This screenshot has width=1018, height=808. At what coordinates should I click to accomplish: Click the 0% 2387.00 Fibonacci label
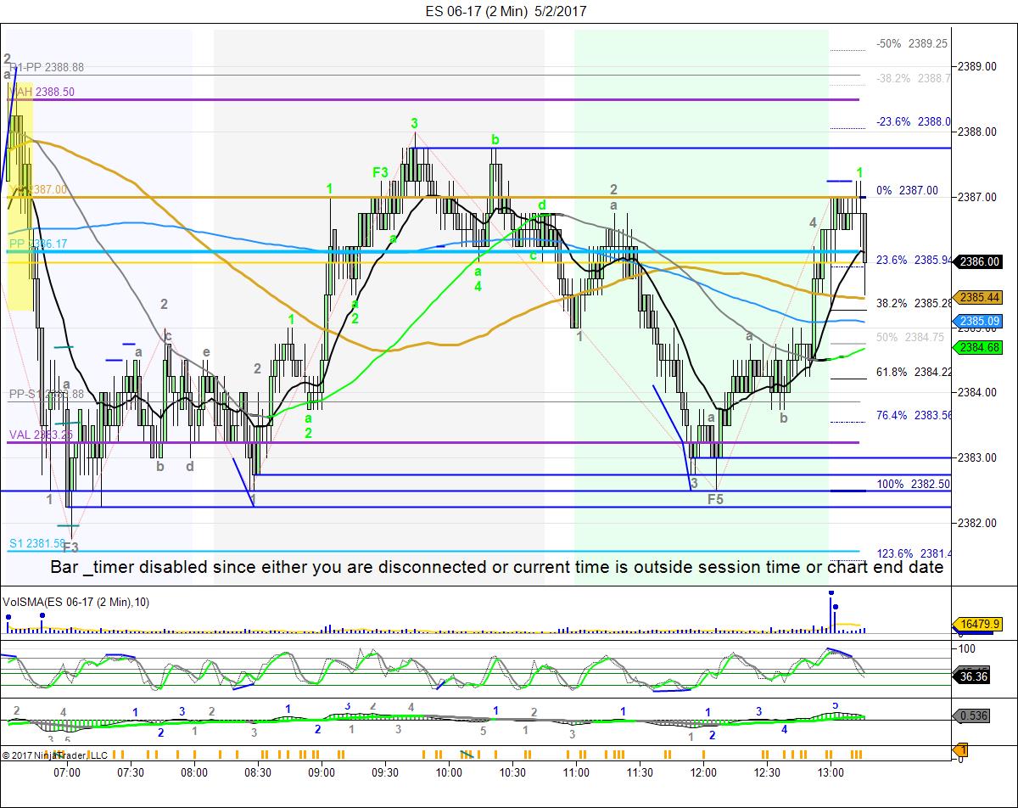click(x=908, y=191)
